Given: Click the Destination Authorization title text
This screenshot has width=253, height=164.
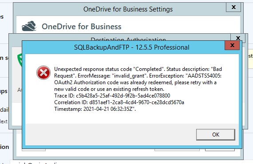Looking at the screenshot, I should click(x=128, y=39).
